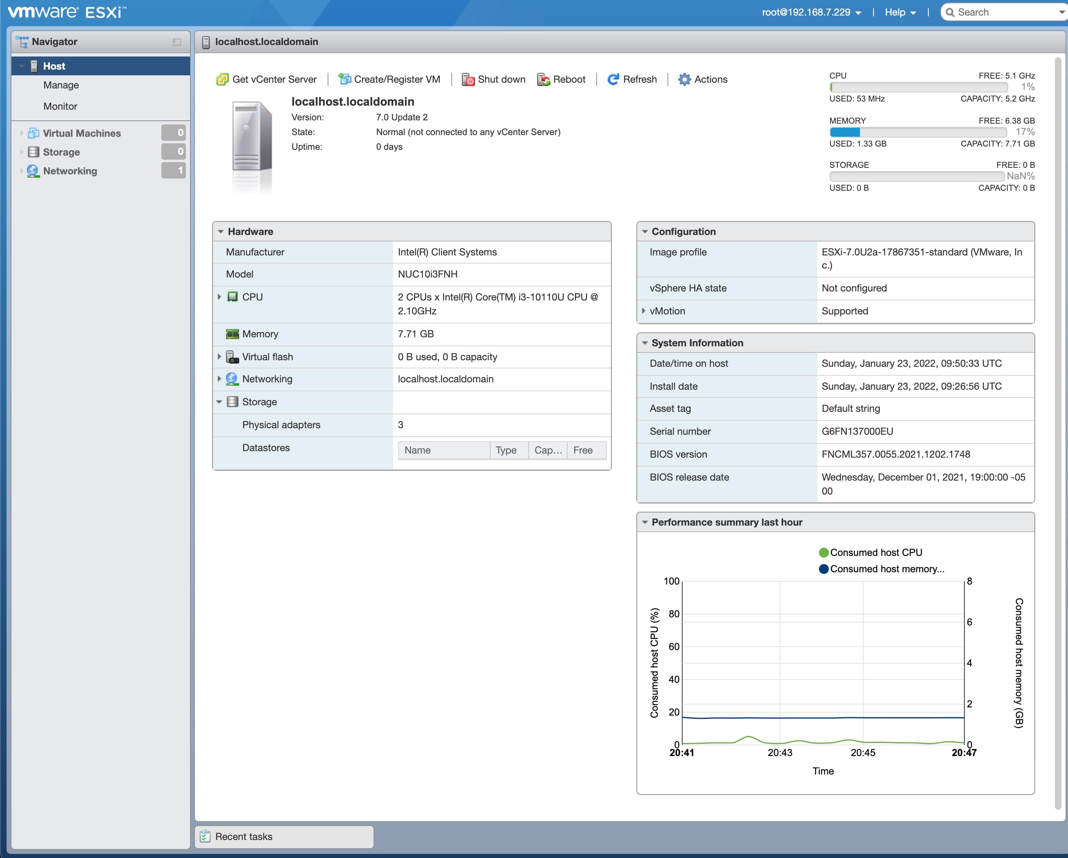Click the Storage icon in Hardware panel

tap(232, 402)
